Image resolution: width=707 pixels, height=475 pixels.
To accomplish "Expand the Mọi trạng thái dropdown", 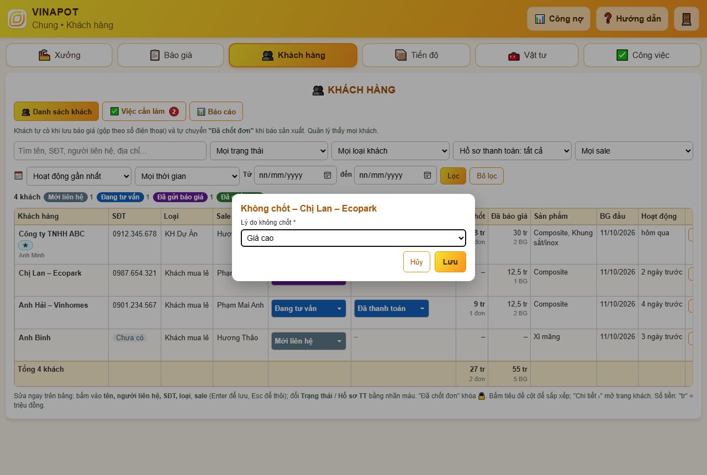I will click(x=269, y=151).
